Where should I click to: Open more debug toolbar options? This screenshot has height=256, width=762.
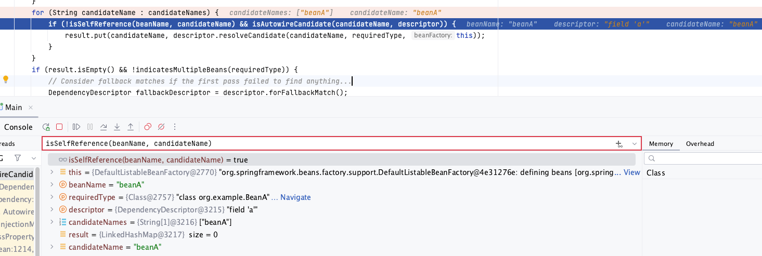point(175,127)
